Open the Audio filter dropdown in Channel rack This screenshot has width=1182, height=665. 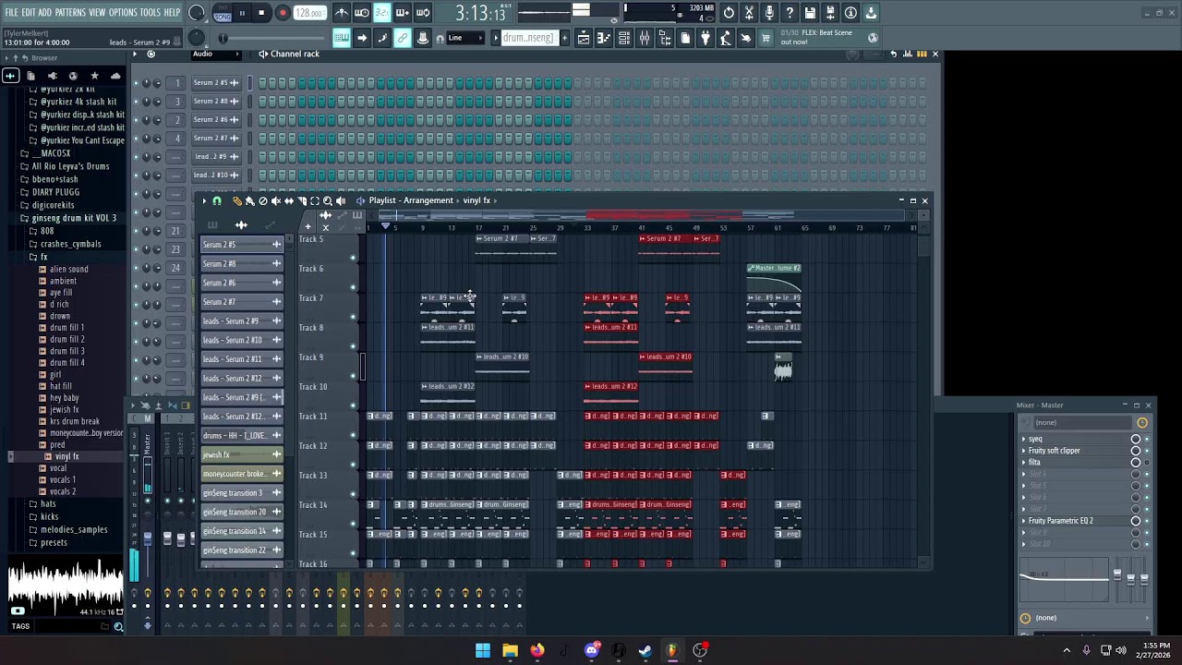[214, 54]
